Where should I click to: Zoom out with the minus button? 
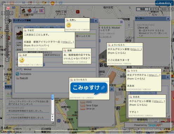7,59
